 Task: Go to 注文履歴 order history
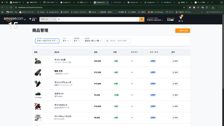tap(171, 20)
